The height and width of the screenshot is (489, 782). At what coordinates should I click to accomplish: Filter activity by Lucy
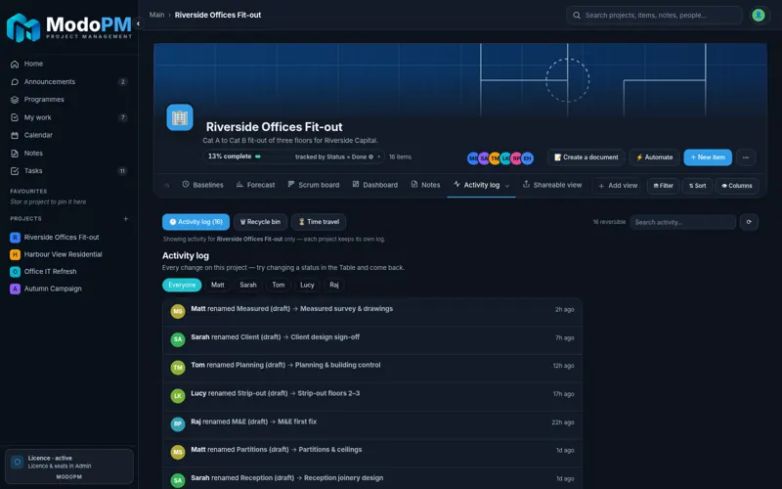[x=307, y=285]
